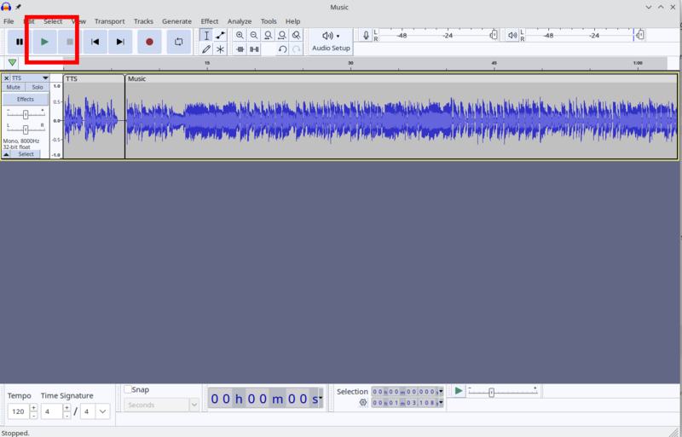Open the TTS track name dropdown menu
This screenshot has height=437, width=682.
coord(45,78)
